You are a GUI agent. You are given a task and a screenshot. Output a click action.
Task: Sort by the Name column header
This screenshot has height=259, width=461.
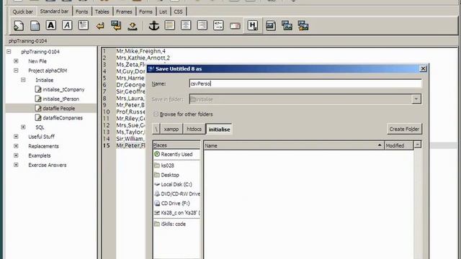click(x=293, y=145)
